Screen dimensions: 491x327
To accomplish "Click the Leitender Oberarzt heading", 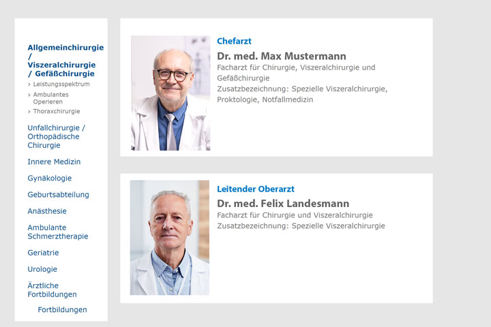I will pyautogui.click(x=255, y=189).
